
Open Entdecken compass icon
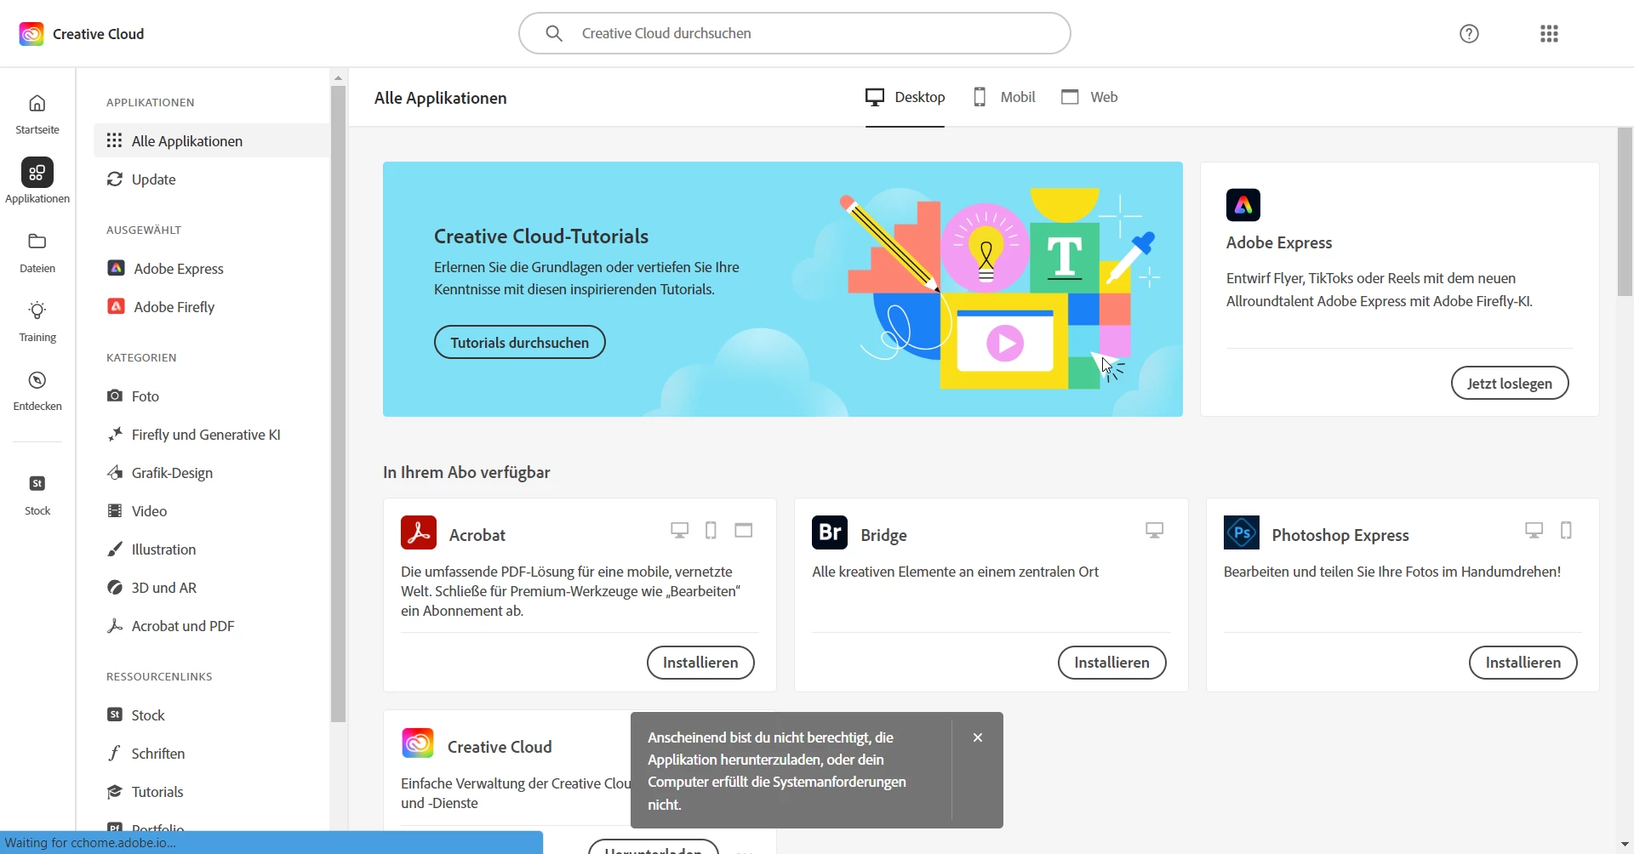pos(37,380)
